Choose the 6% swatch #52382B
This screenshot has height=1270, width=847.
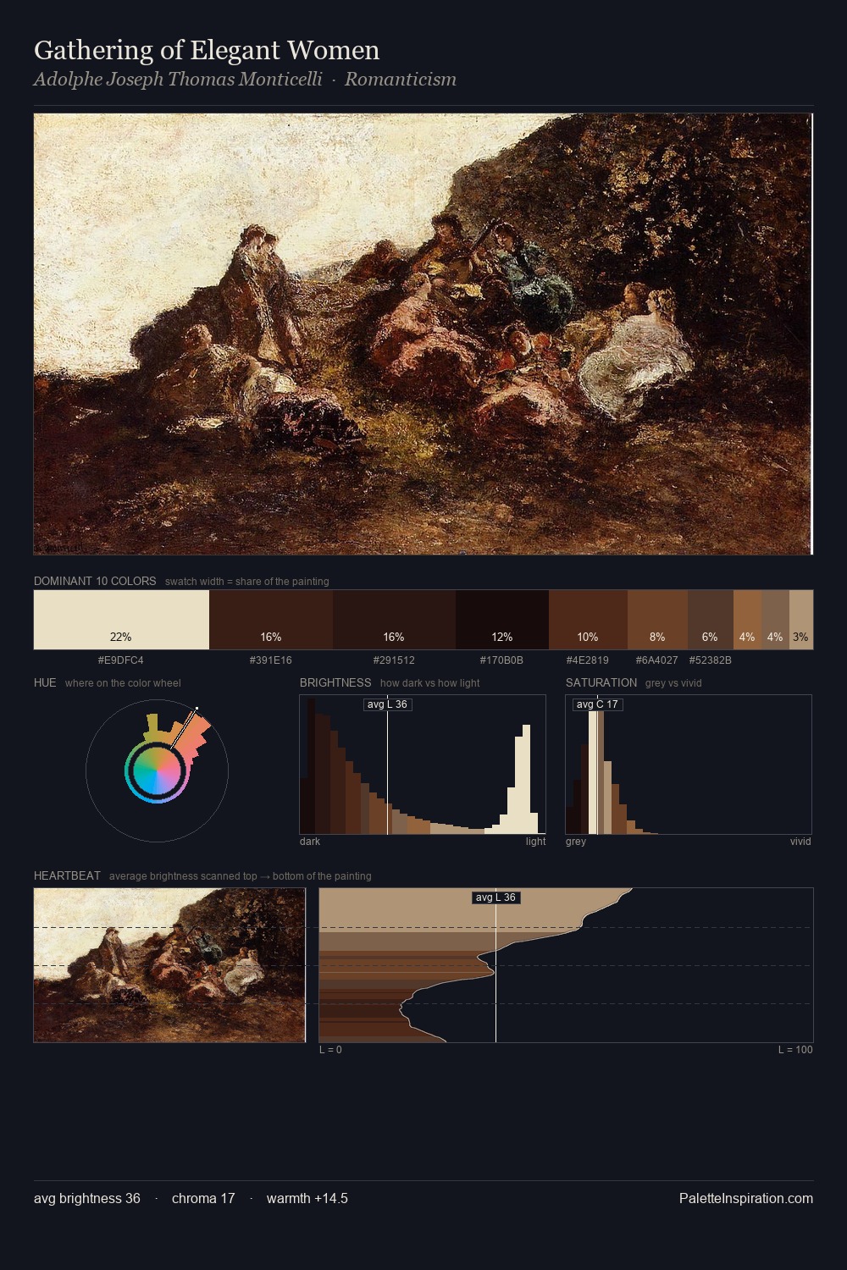click(710, 620)
